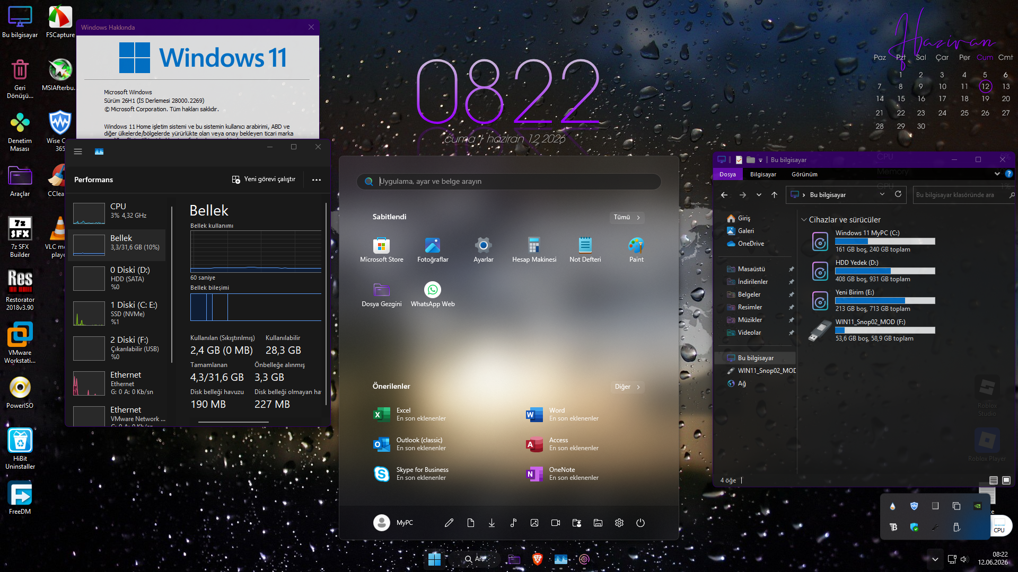The height and width of the screenshot is (572, 1018).
Task: Unpin Masaüstü from Quick access
Action: click(x=792, y=269)
